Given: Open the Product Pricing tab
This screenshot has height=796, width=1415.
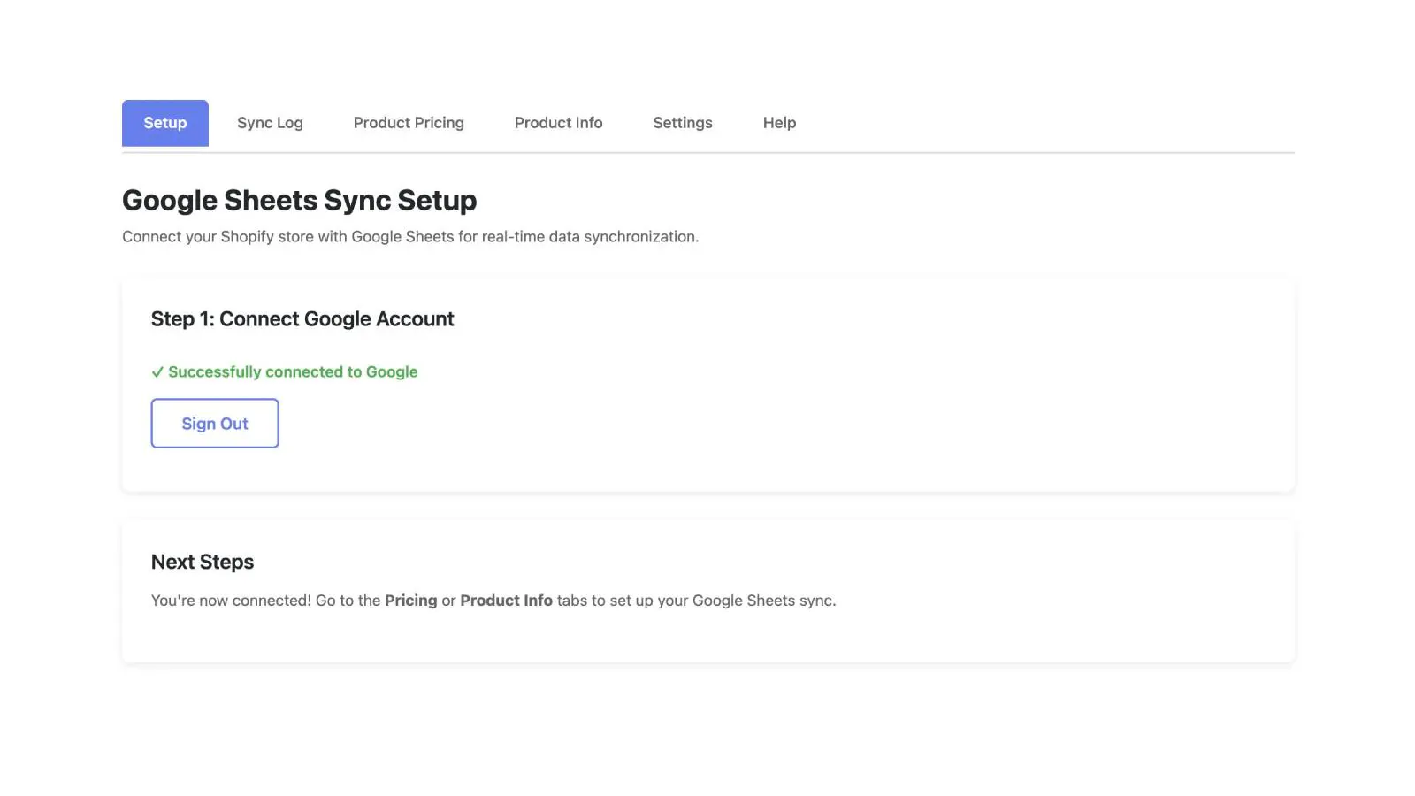Looking at the screenshot, I should click(409, 123).
